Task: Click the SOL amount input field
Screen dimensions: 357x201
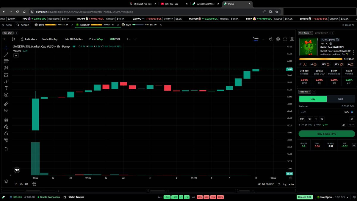Action: click(x=321, y=112)
